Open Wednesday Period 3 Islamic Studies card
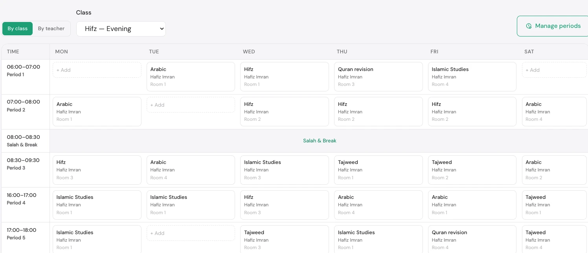This screenshot has height=253, width=588. (x=285, y=170)
